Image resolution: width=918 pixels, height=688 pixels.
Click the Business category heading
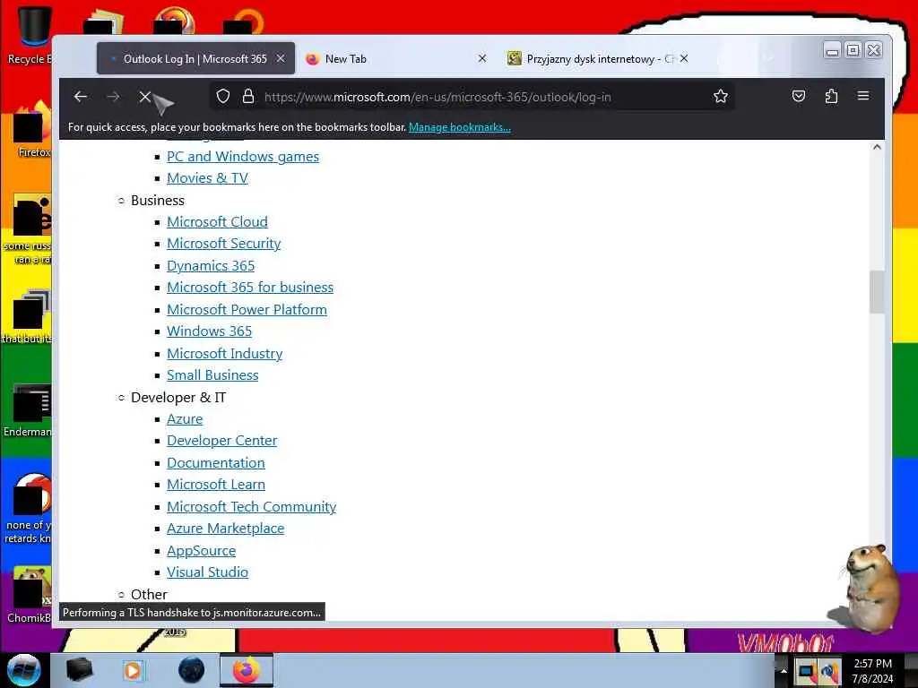[158, 200]
